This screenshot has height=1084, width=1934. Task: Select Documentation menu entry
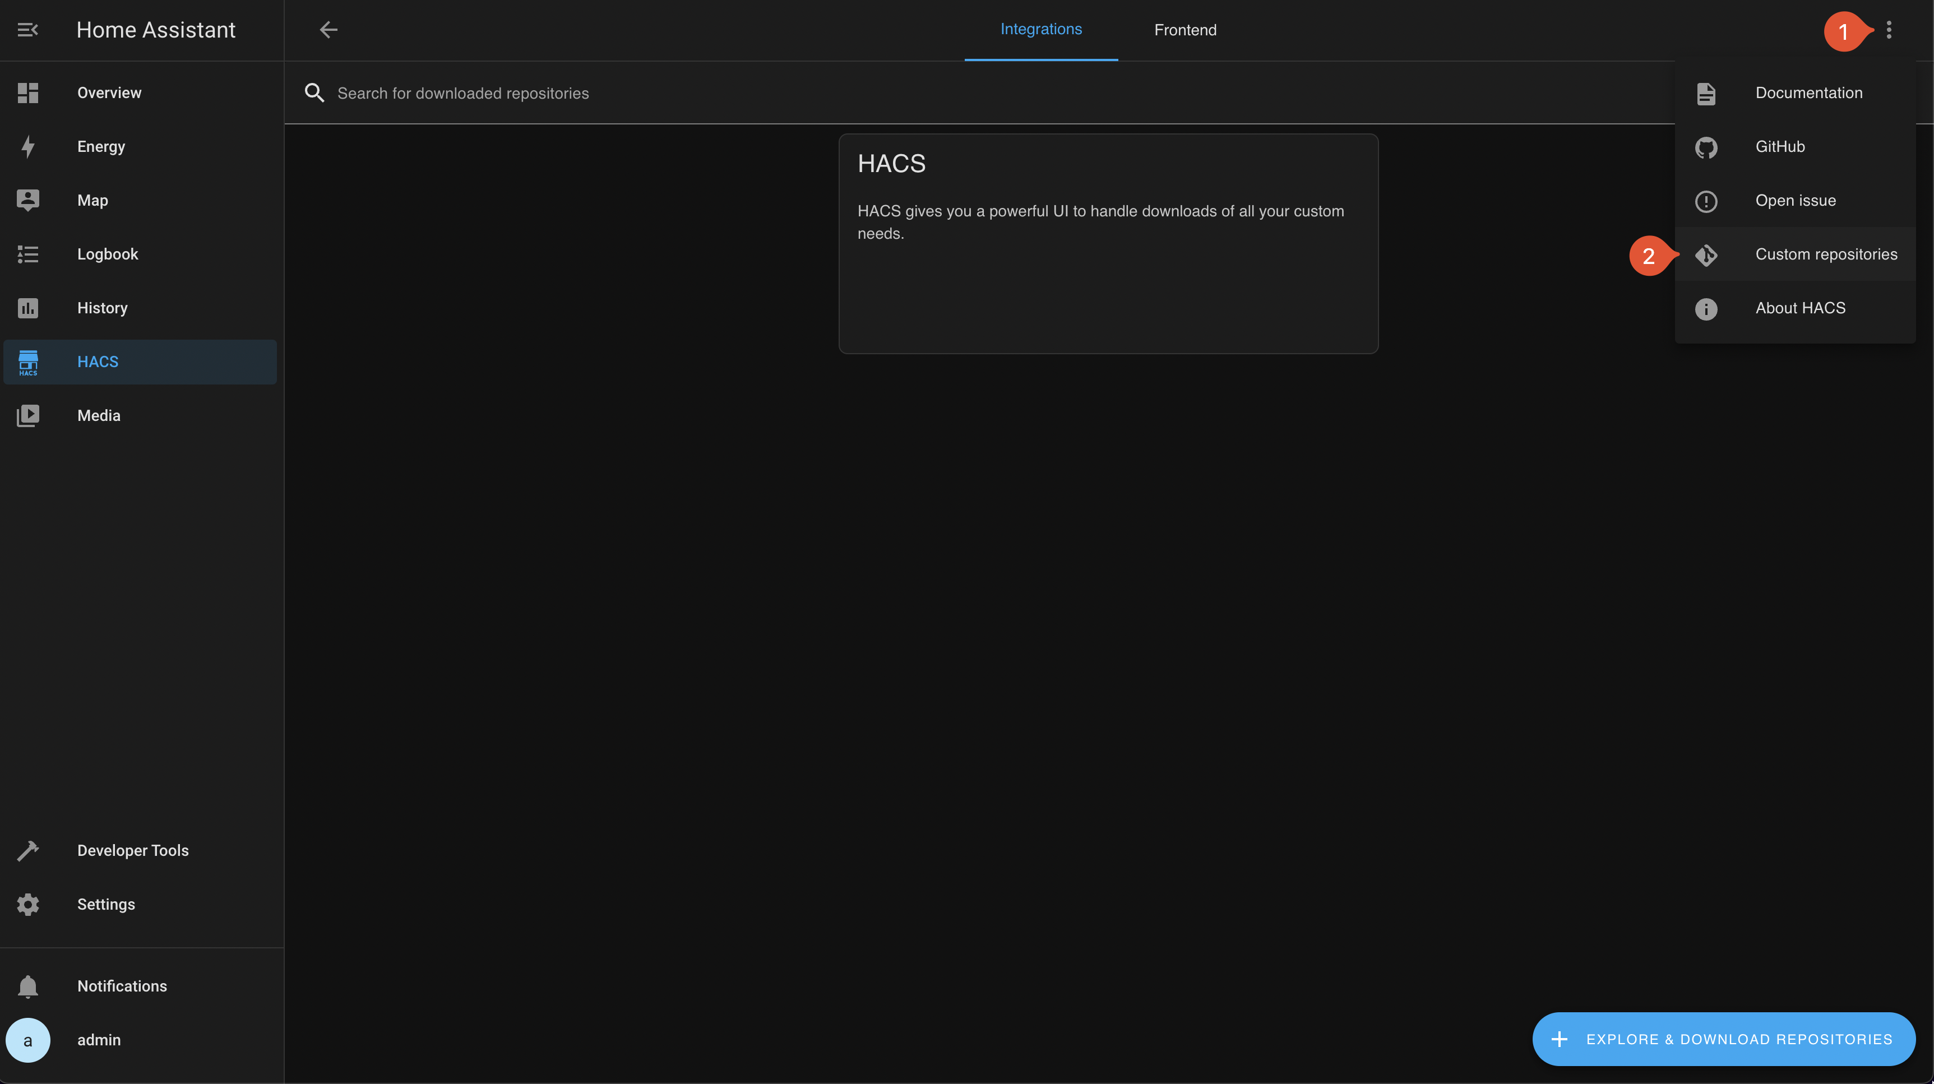tap(1808, 93)
